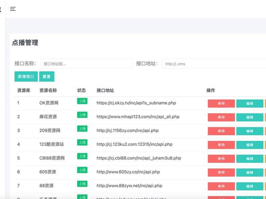Select the 88资源 name cell
This screenshot has height=199, width=266.
[47, 186]
